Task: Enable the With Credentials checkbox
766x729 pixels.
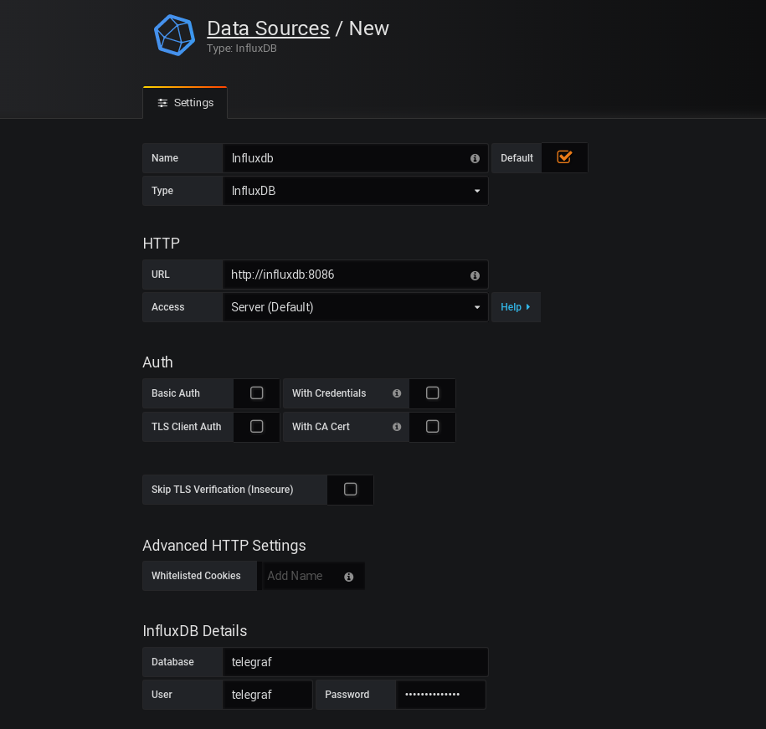Action: coord(432,393)
